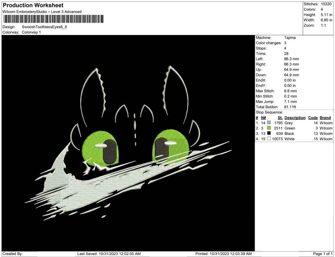Image resolution: width=335 pixels, height=257 pixels.
Task: Click the Colors value '4'
Action: 321,9
